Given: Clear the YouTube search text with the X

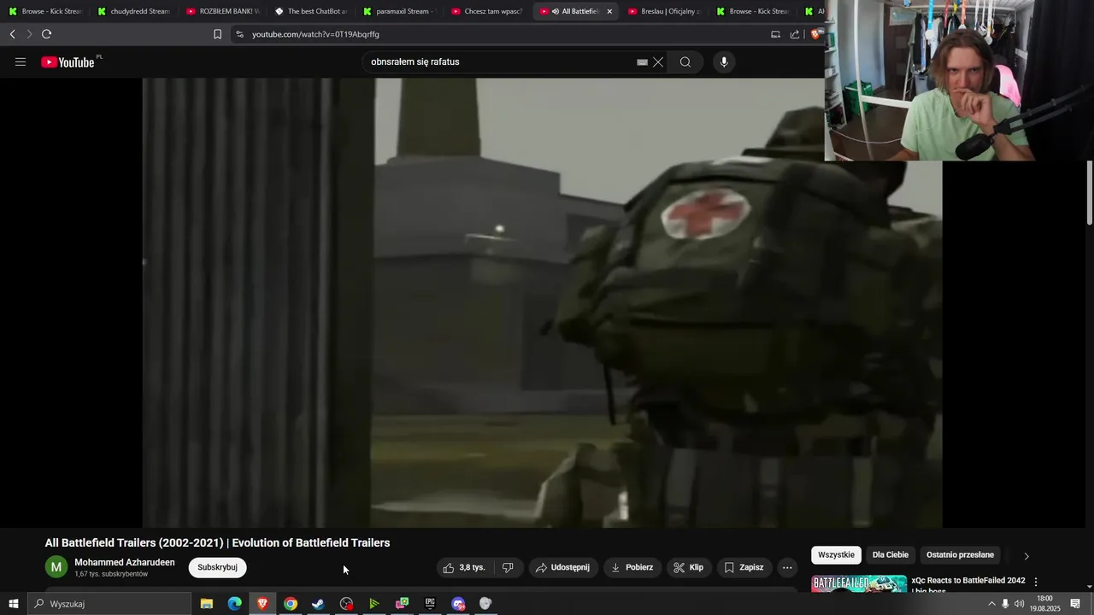Looking at the screenshot, I should click(658, 62).
